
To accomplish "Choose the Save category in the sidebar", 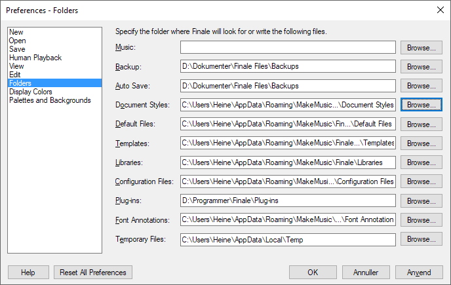I will tap(17, 49).
